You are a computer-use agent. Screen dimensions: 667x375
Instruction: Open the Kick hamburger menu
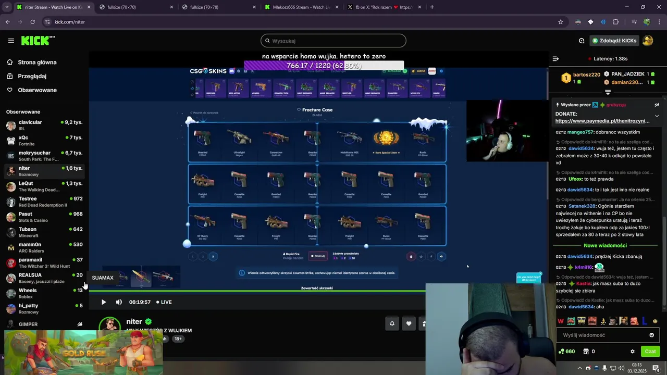coord(11,41)
